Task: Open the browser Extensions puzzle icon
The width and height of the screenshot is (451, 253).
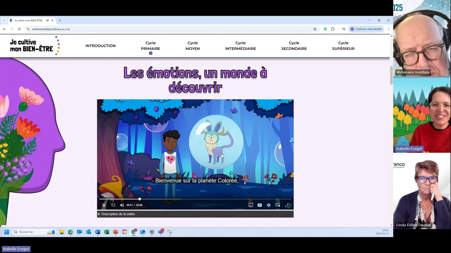Action: pos(333,29)
